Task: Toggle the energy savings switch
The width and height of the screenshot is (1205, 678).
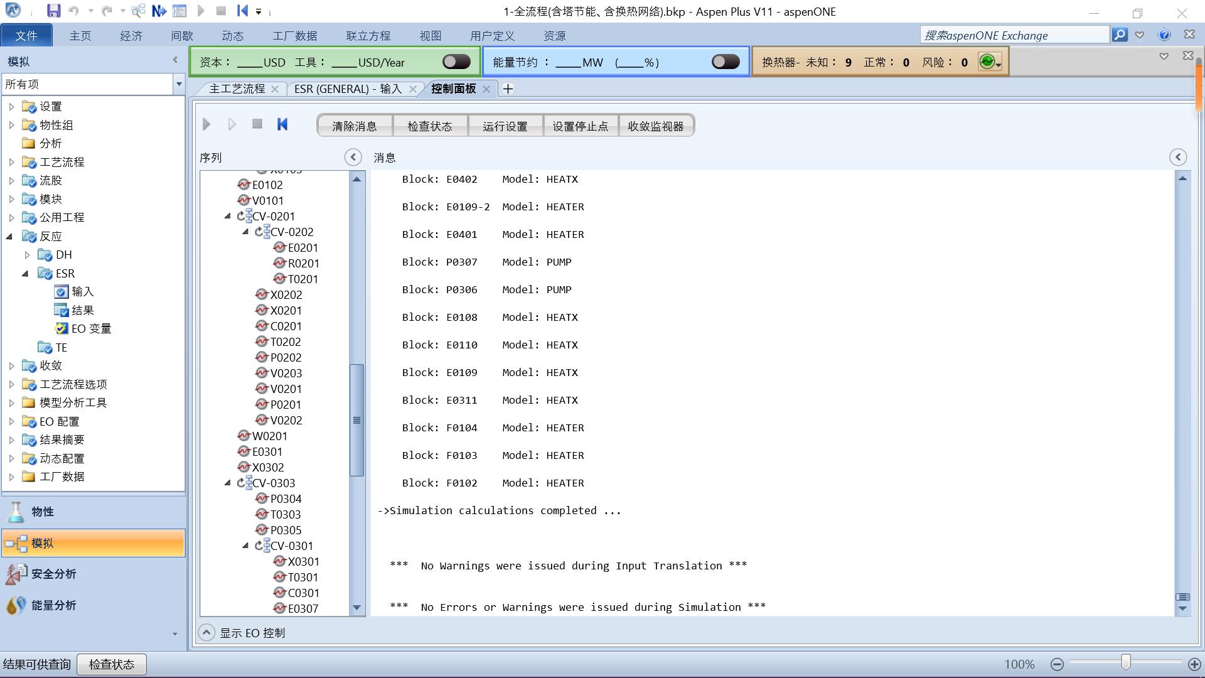Action: (726, 62)
